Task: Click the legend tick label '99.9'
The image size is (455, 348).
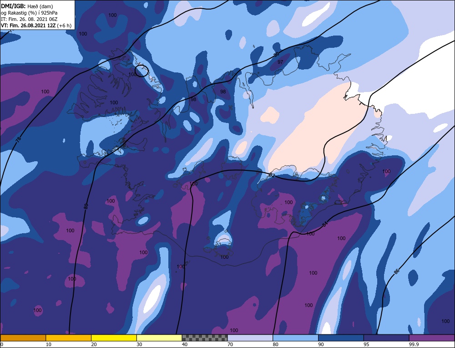Action: (x=414, y=344)
